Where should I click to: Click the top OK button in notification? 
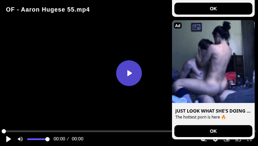pyautogui.click(x=213, y=9)
